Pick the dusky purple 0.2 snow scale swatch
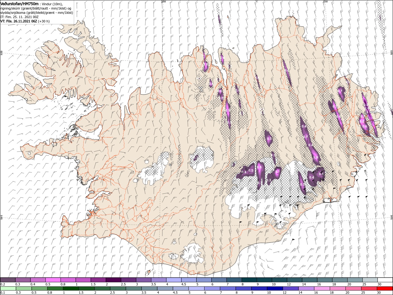Viewport: 393px width, 295px height. (x=8, y=280)
